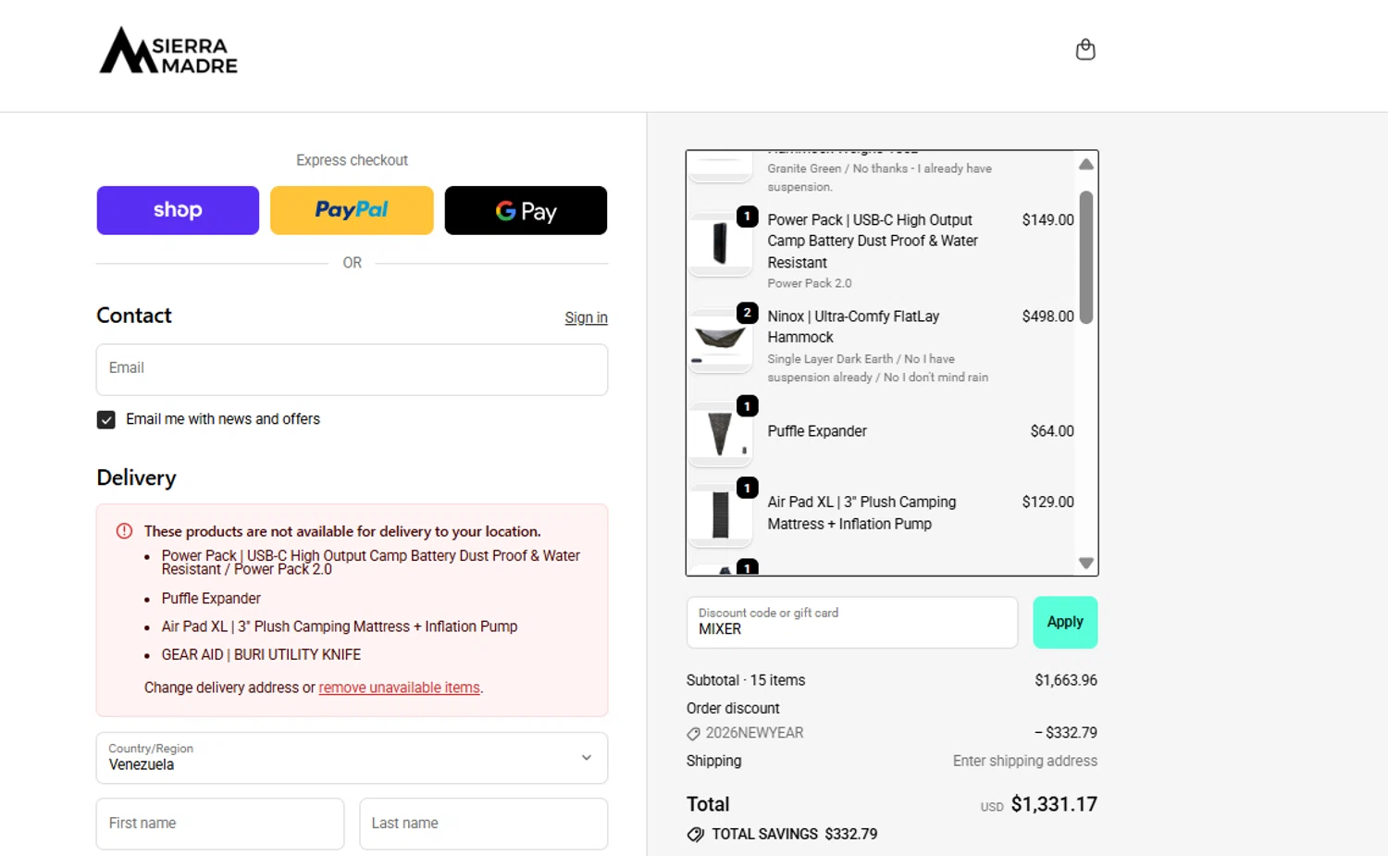Click the Air Pad XL product thumbnail
The image size is (1388, 856).
[x=720, y=515]
